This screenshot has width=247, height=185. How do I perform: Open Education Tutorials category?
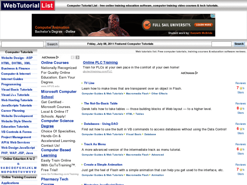click(15, 127)
